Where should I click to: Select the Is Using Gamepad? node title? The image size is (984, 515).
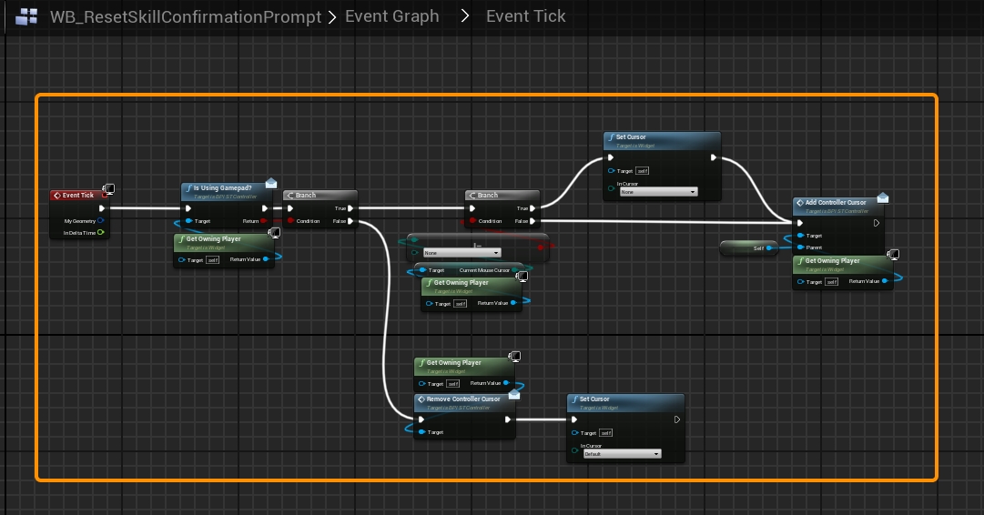pyautogui.click(x=222, y=188)
